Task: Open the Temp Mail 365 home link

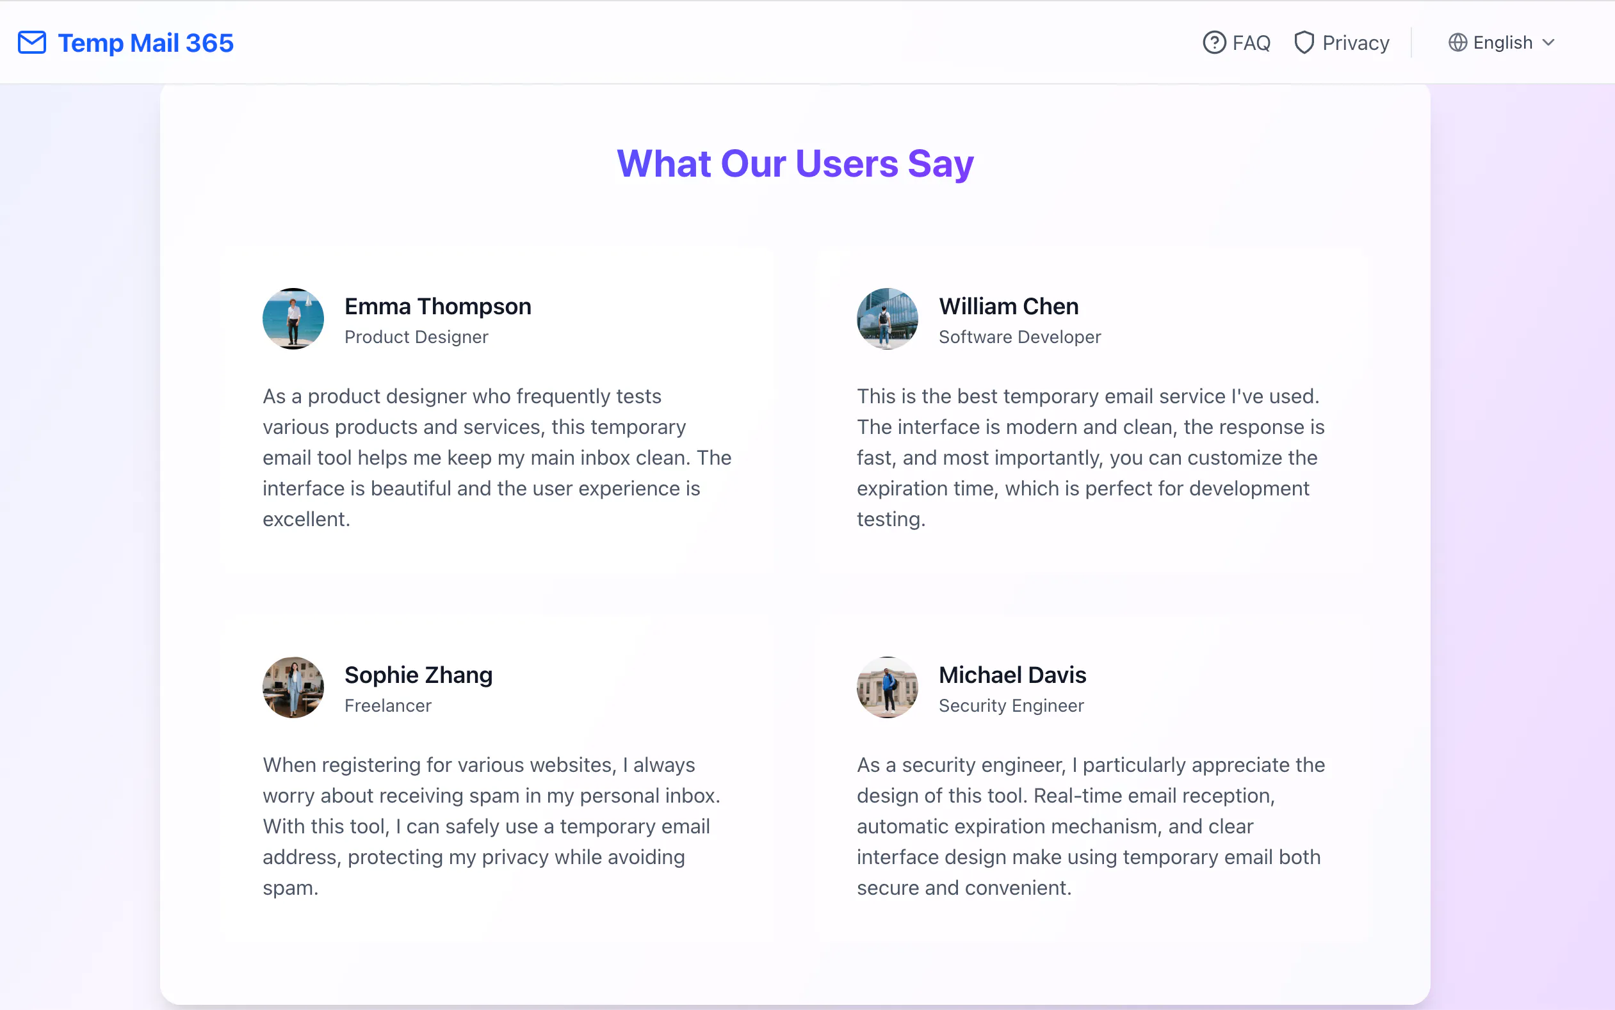Action: (x=126, y=43)
